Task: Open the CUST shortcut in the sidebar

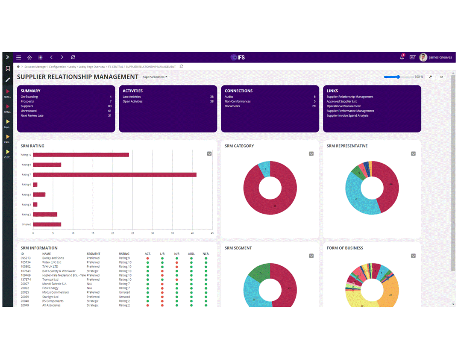Action: [x=8, y=154]
